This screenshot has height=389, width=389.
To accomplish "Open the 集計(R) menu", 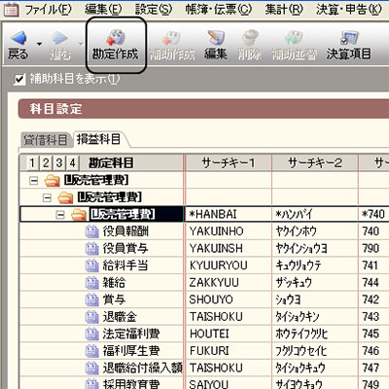I will [284, 10].
